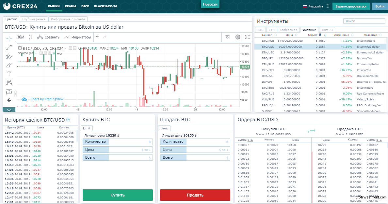Toggle chart fullscreen mode
The width and height of the screenshot is (388, 204).
(x=247, y=37)
